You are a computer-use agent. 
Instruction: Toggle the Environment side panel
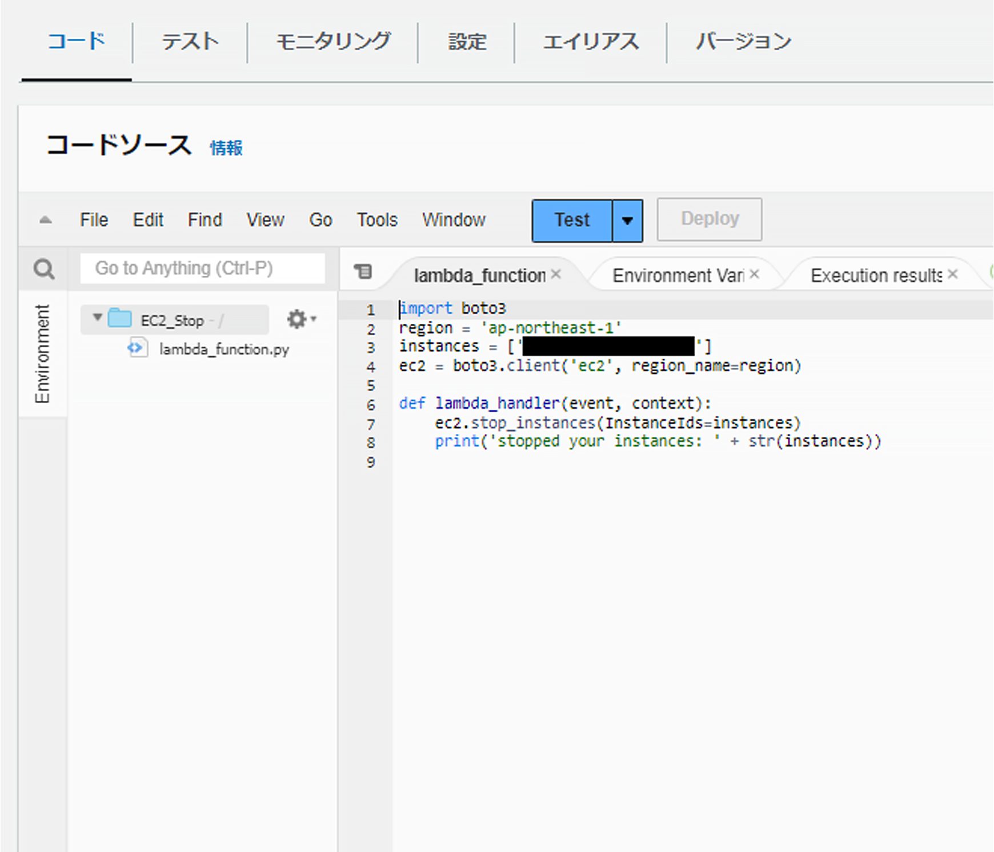pyautogui.click(x=42, y=354)
